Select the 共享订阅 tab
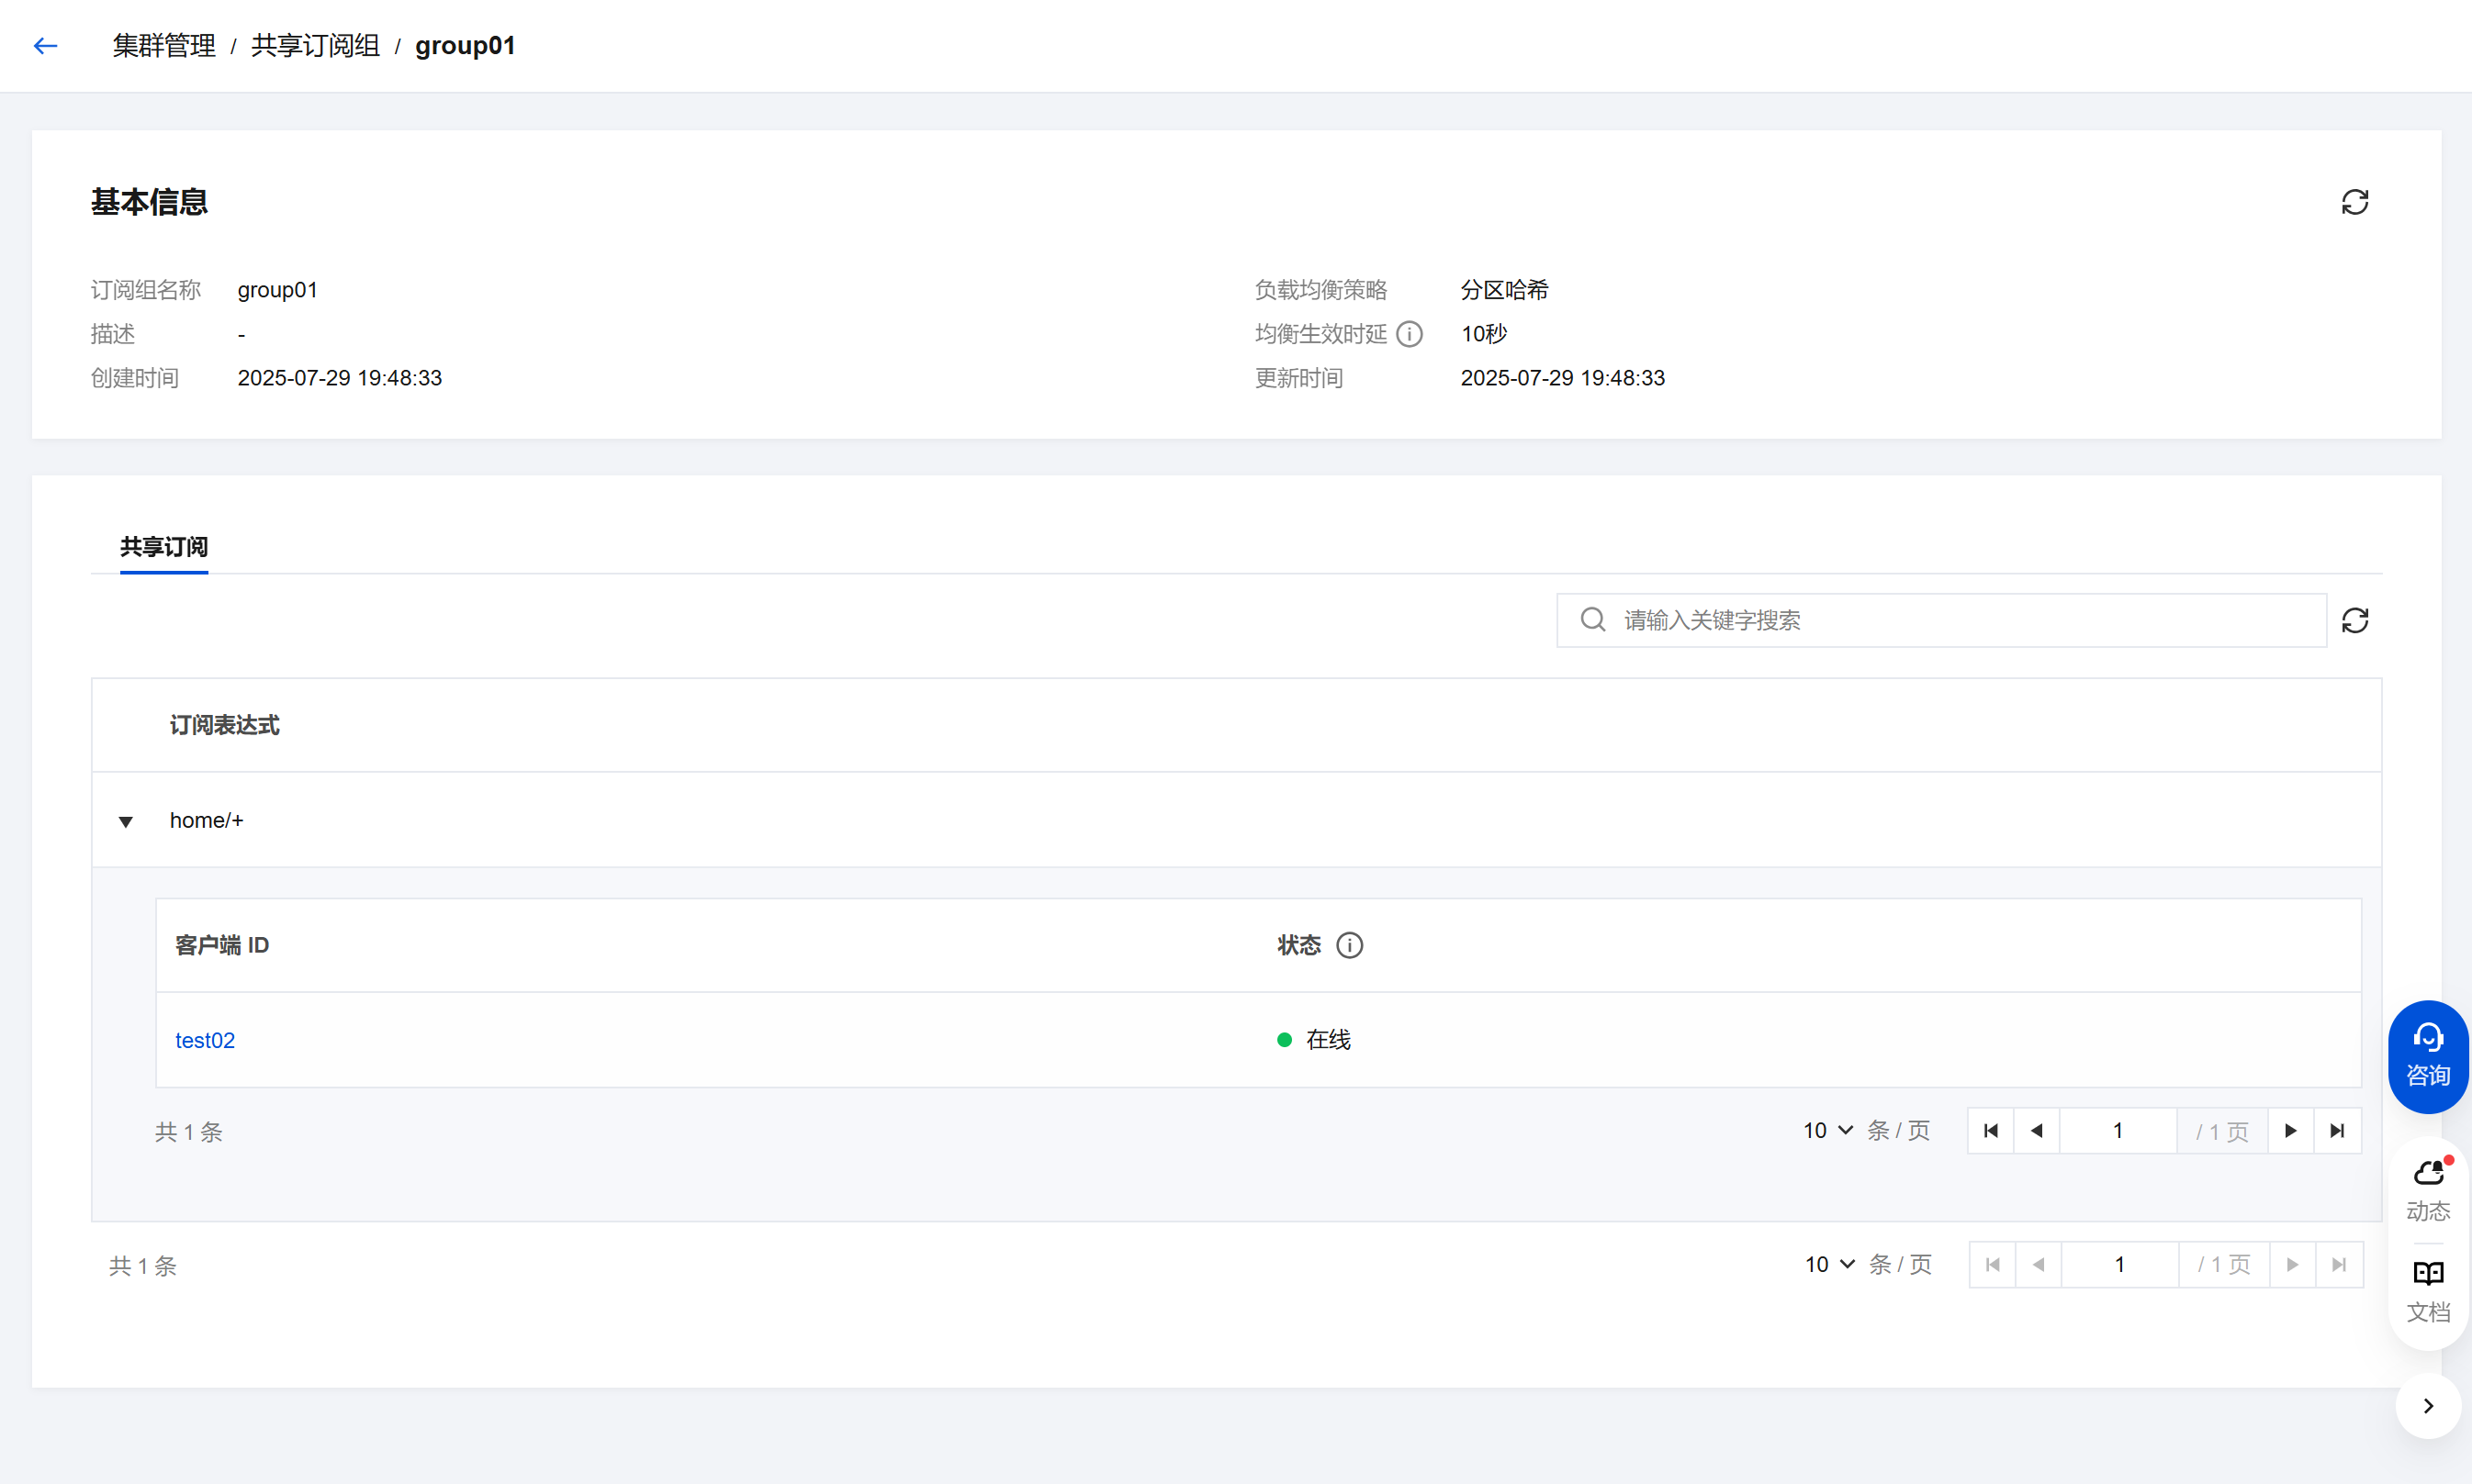Viewport: 2472px width, 1484px height. (x=164, y=547)
